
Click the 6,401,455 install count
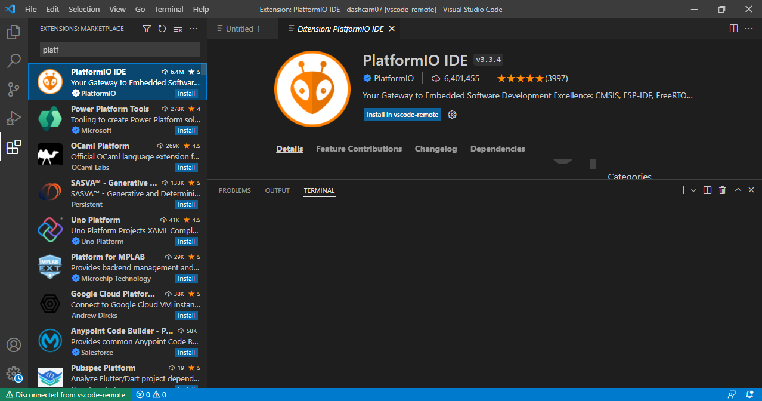(x=456, y=78)
